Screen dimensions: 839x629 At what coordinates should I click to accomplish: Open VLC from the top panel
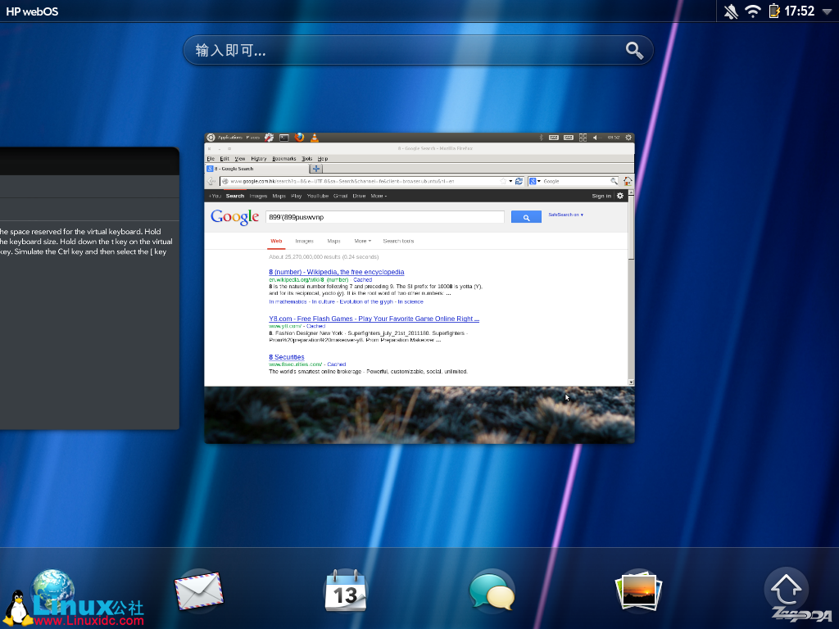pyautogui.click(x=314, y=138)
